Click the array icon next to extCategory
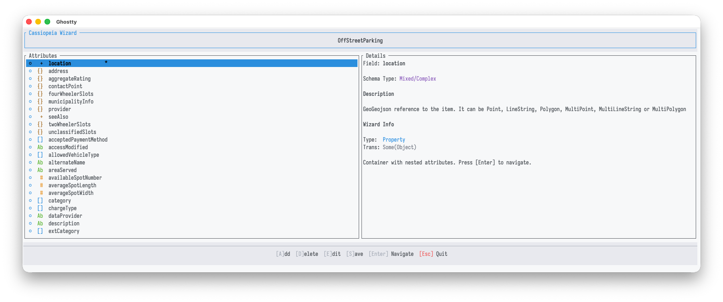The height and width of the screenshot is (302, 723). point(40,231)
